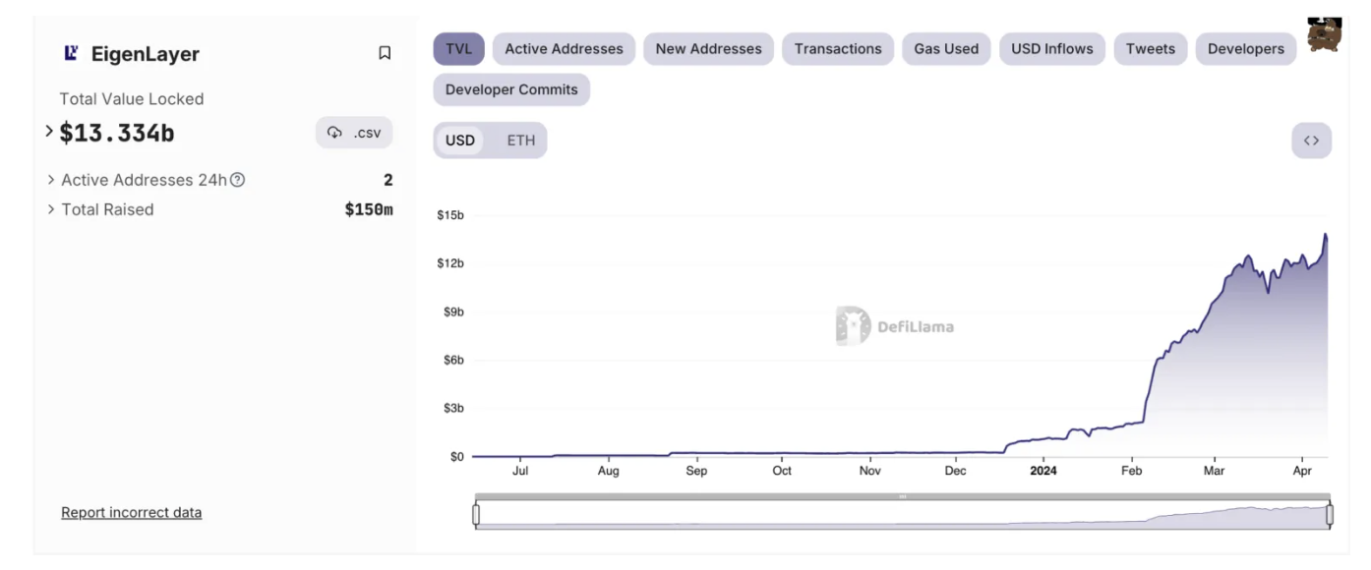The image size is (1371, 570).
Task: Click the right handle of the range slider
Action: point(1330,514)
